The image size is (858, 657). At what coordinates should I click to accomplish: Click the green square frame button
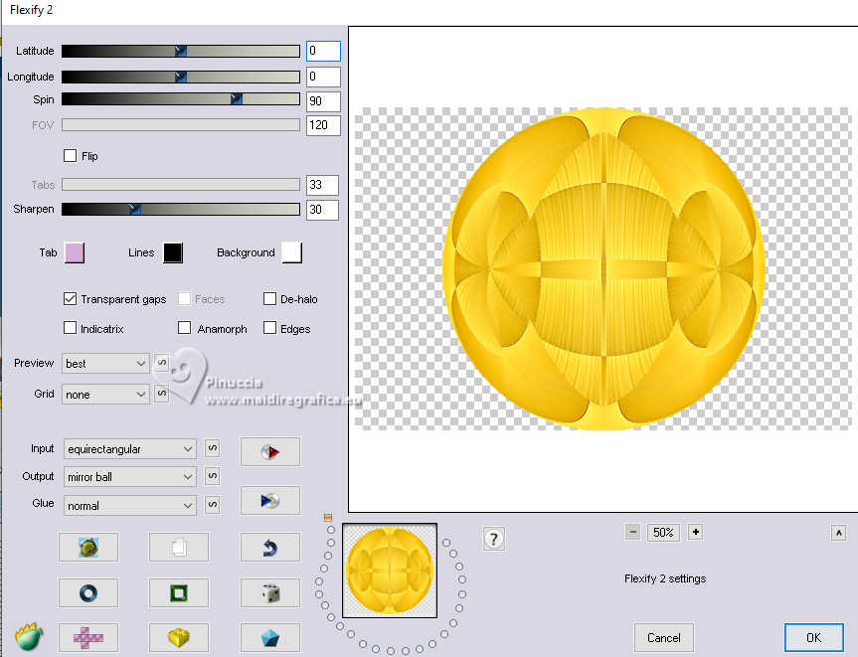coord(179,593)
